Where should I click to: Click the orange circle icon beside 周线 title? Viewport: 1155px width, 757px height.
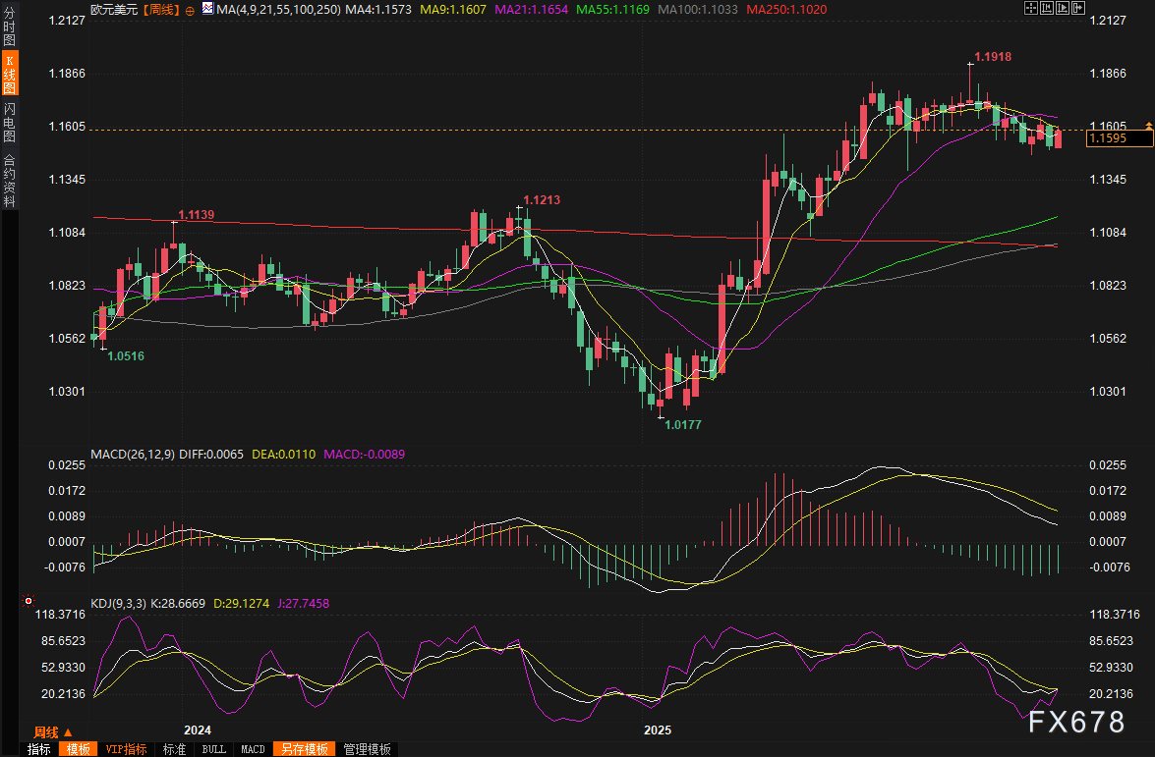190,9
